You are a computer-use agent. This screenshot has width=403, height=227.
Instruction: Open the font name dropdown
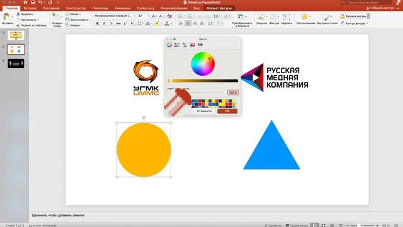(x=134, y=16)
